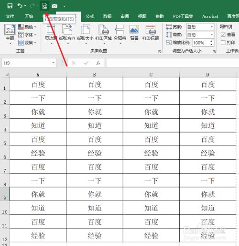Click the Select All corner triangle
Screen dimensions: 239x246
coord(7,75)
